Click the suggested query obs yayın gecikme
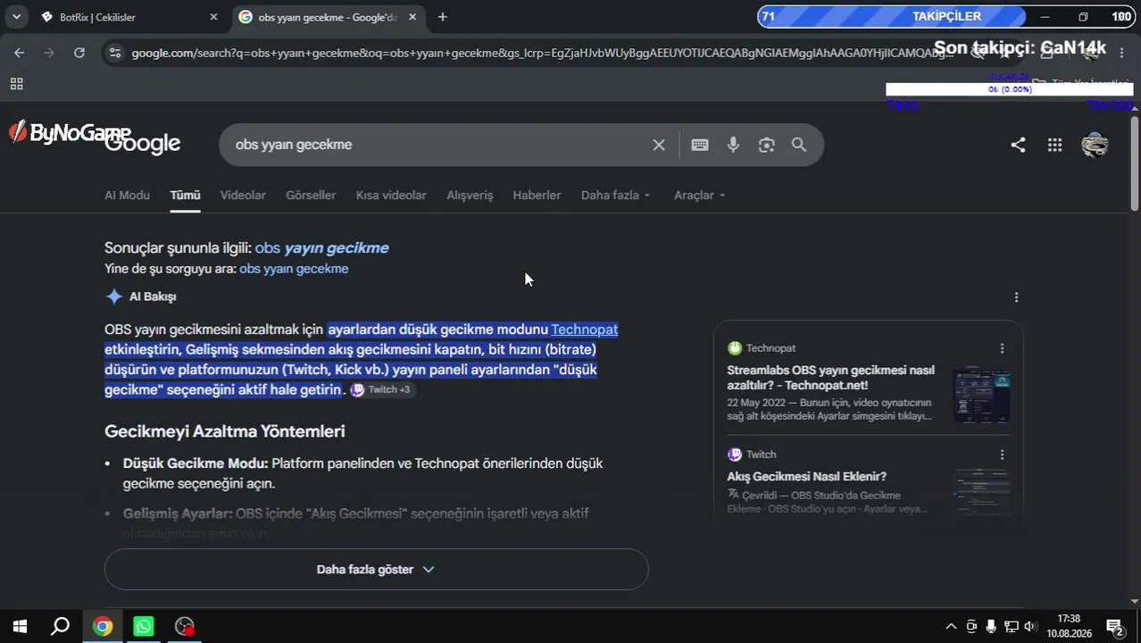Viewport: 1141px width, 643px height. click(x=321, y=248)
